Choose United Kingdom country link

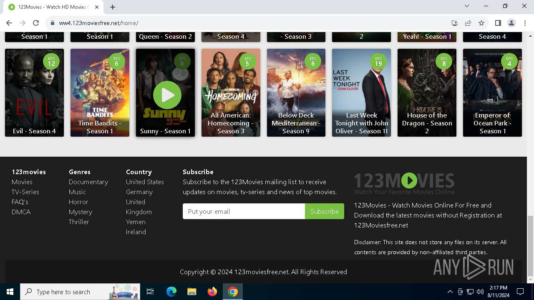[x=139, y=207]
